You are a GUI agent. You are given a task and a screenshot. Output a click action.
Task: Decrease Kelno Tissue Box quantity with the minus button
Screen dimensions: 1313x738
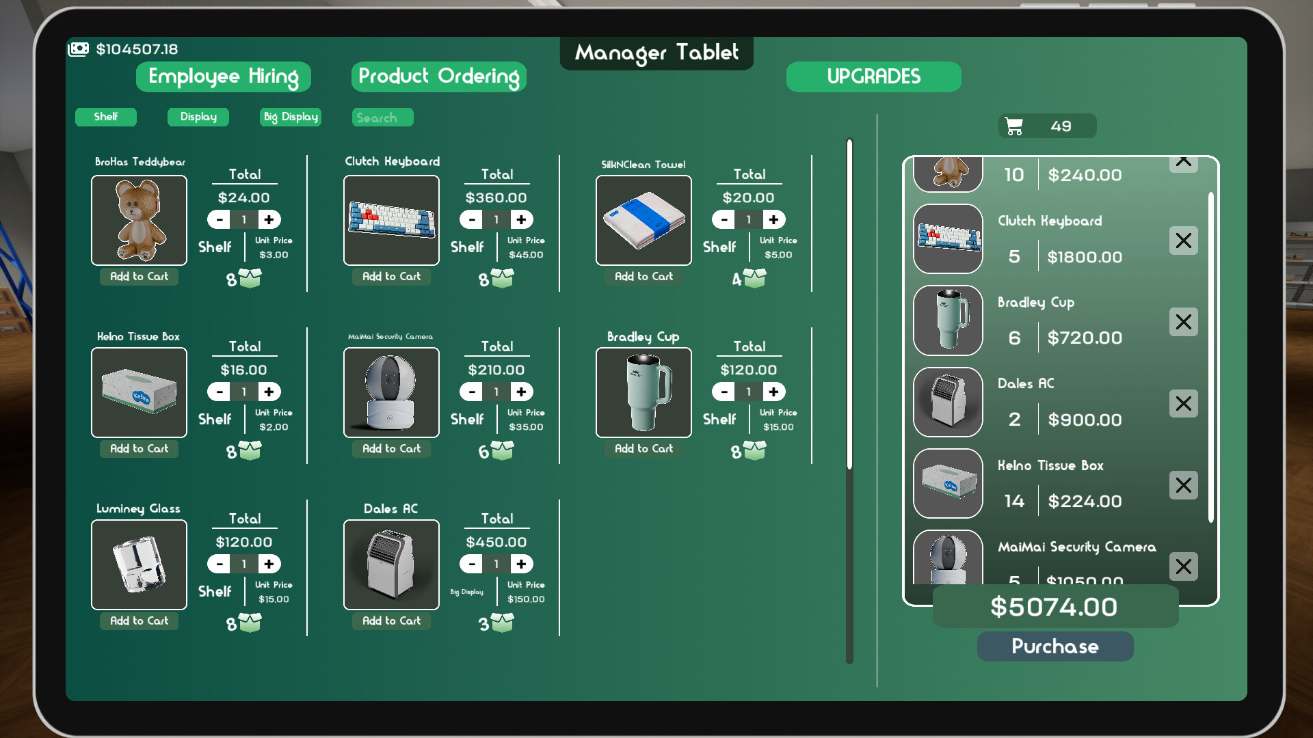[x=219, y=392]
